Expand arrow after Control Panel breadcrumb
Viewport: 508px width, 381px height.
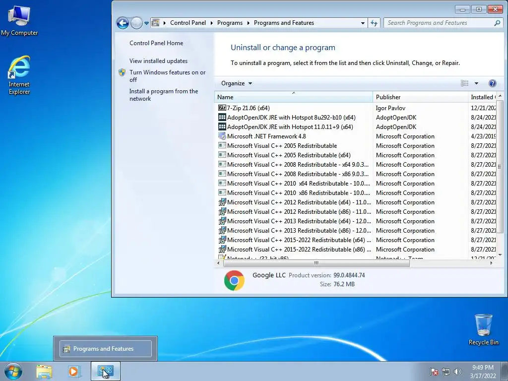pyautogui.click(x=211, y=23)
